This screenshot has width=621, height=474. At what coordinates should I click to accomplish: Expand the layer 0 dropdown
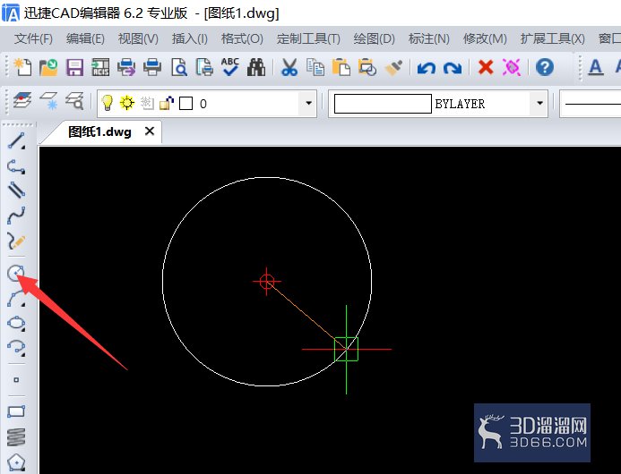pyautogui.click(x=308, y=103)
